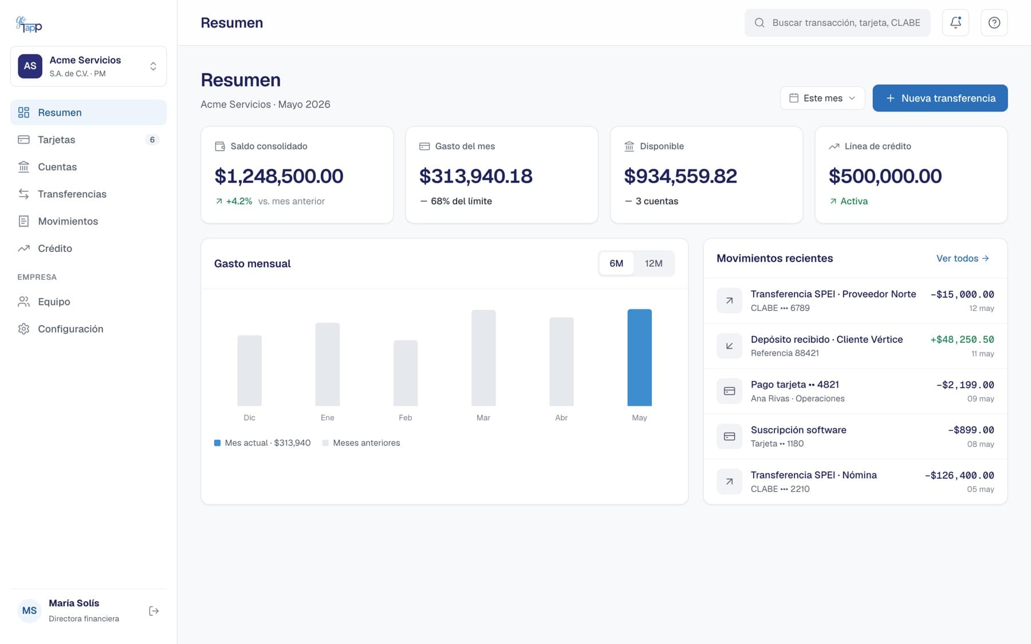1031x644 pixels.
Task: Expand the Acme Servicios company switcher
Action: 88,66
